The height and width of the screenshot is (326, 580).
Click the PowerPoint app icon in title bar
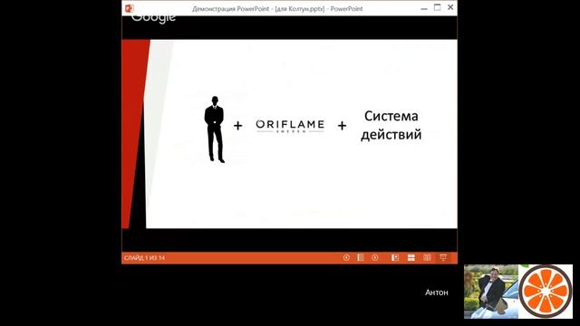130,8
